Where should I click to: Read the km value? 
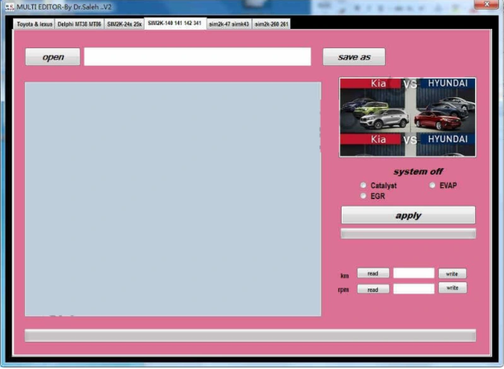(x=373, y=273)
